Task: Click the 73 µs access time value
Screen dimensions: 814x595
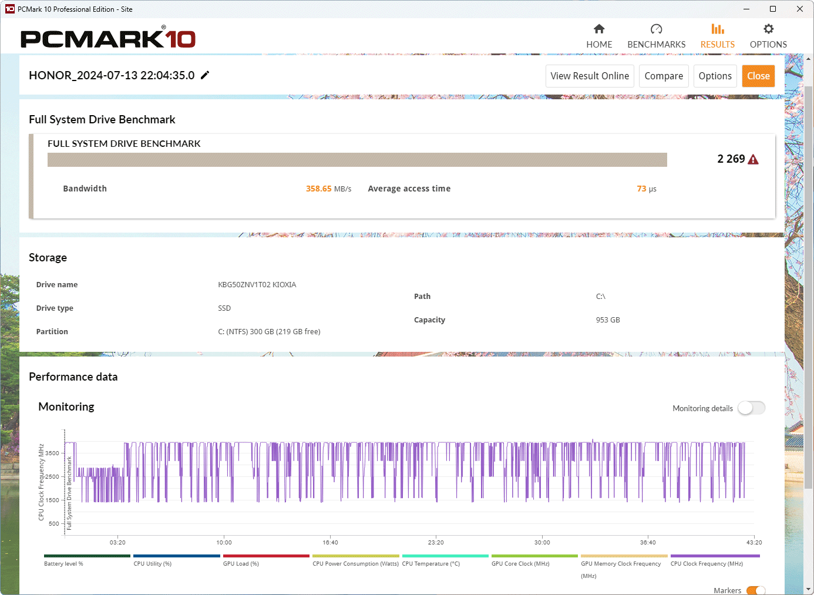Action: click(x=647, y=189)
